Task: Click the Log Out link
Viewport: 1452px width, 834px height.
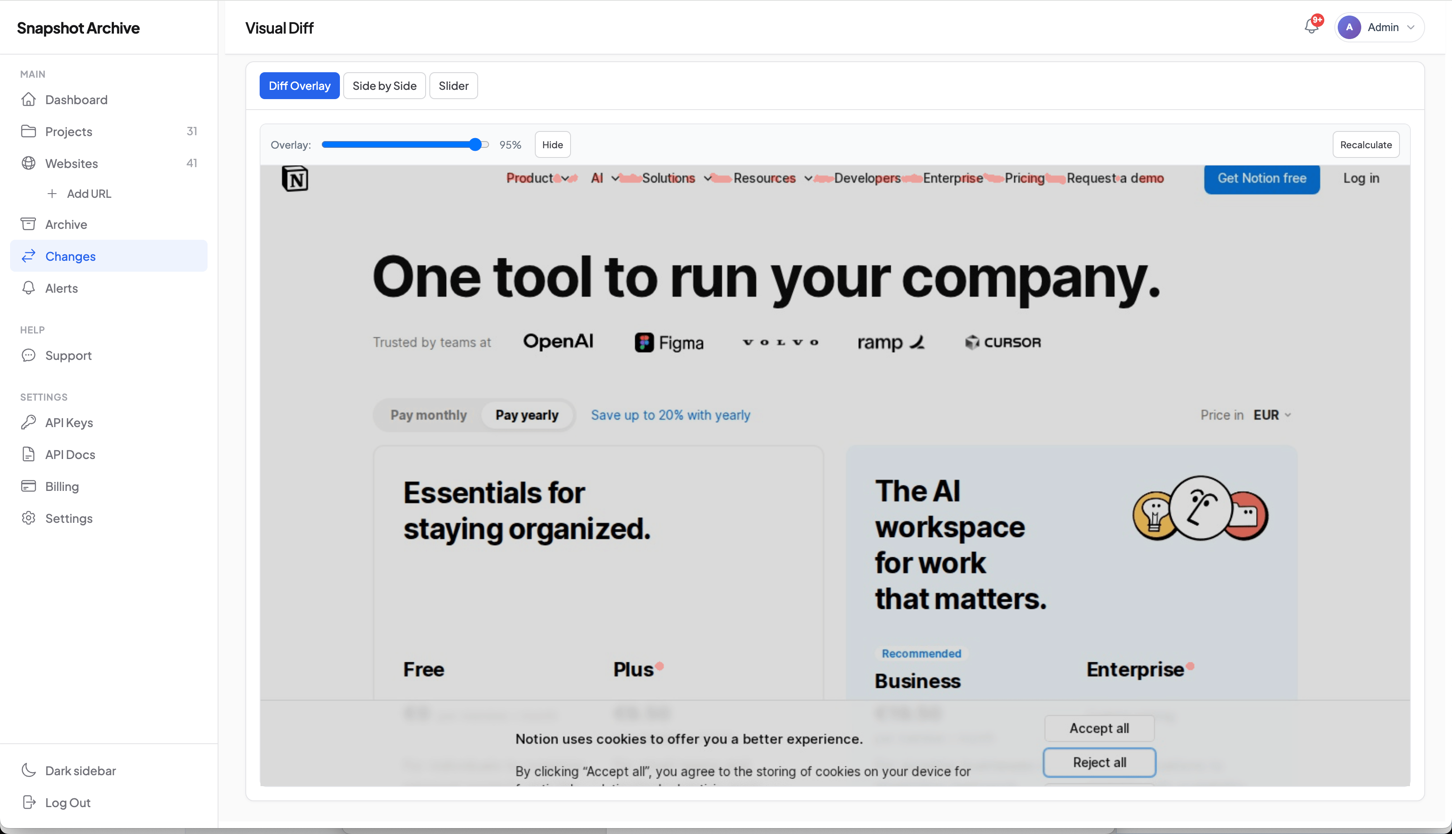Action: coord(68,803)
